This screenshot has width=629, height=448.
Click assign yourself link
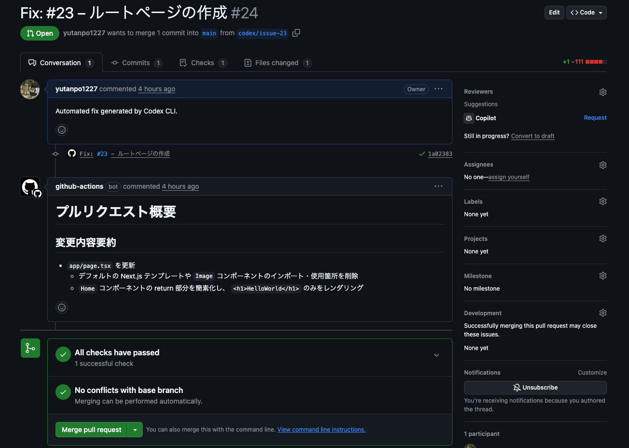(x=509, y=177)
